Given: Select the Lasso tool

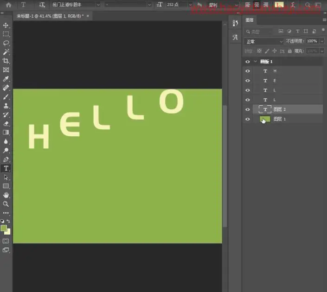Looking at the screenshot, I should (6, 43).
